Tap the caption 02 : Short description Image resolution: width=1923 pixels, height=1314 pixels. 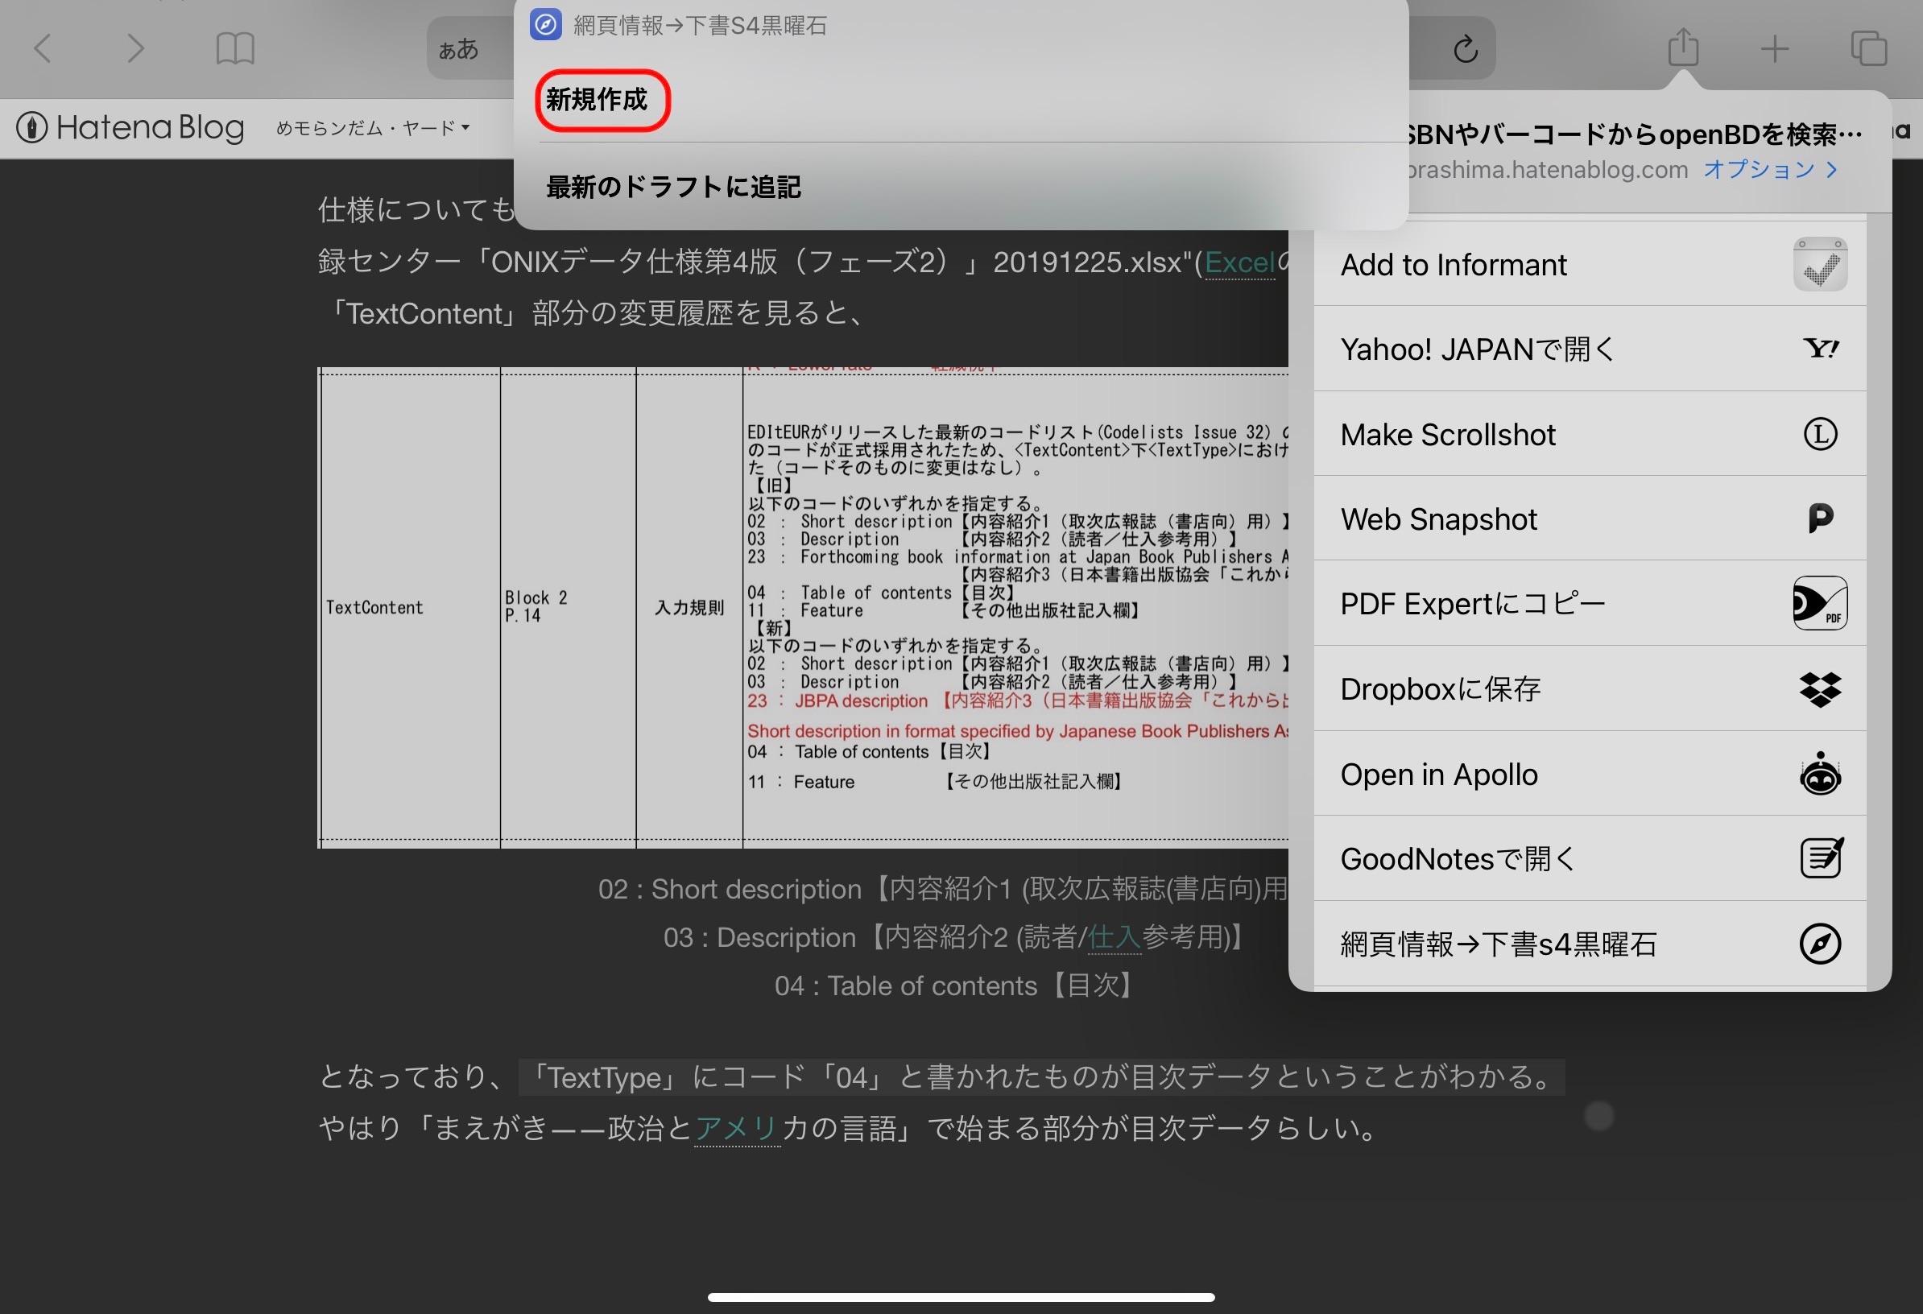[x=942, y=890]
